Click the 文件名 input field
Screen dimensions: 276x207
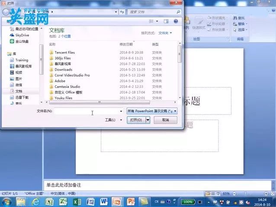point(87,111)
